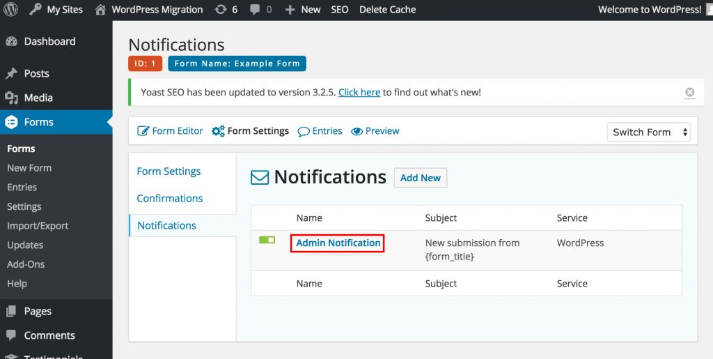Toggle the Admin Notification active switch
This screenshot has width=713, height=359.
tap(267, 240)
